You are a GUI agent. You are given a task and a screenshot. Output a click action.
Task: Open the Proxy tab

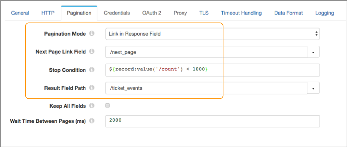180,13
